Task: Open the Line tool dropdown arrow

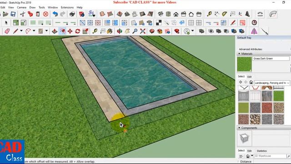Action: coord(21,31)
